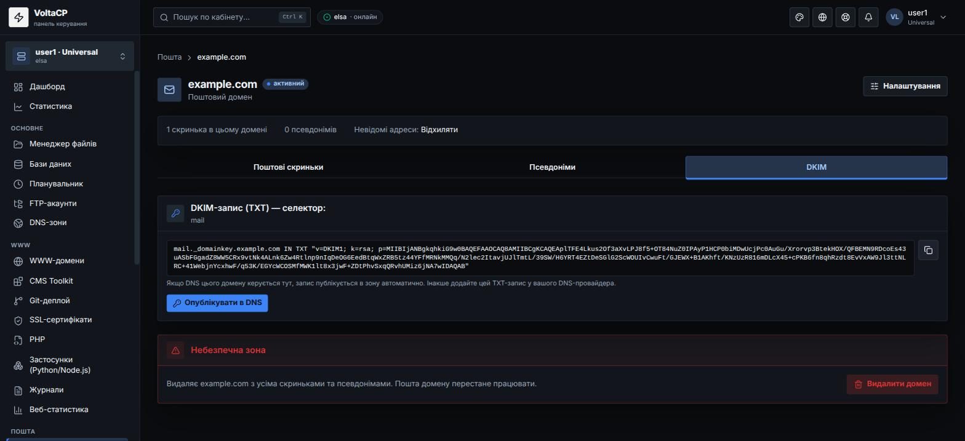The width and height of the screenshot is (965, 441).
Task: Click the Statistics chart icon in sidebar
Action: (18, 106)
